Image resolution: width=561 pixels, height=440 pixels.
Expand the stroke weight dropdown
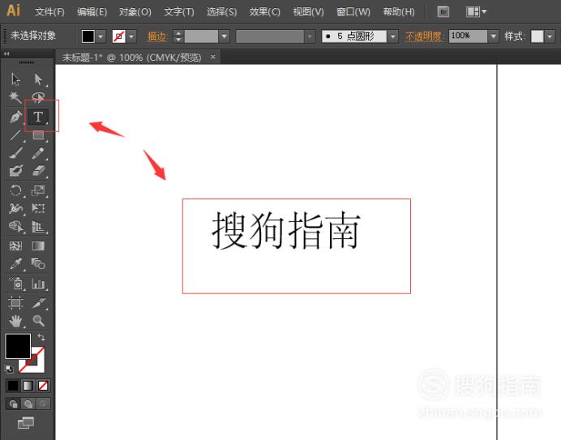click(225, 36)
